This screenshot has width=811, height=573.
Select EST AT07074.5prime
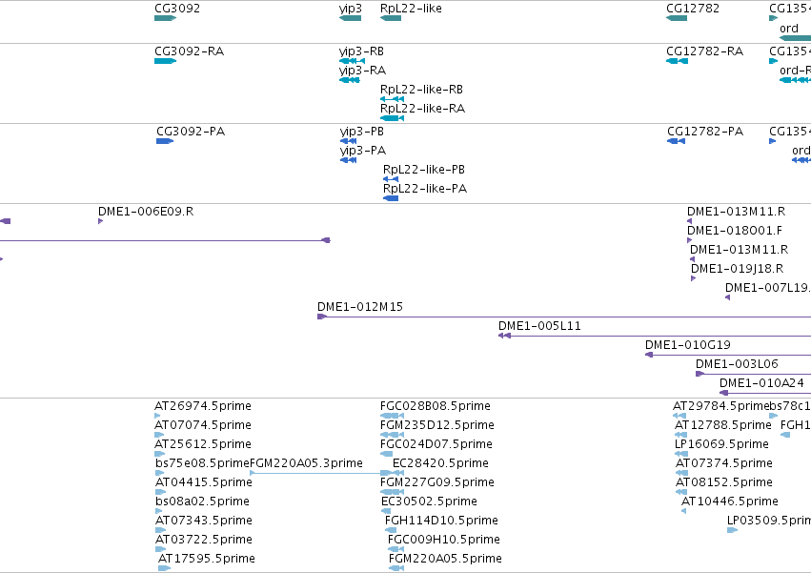coord(203,425)
